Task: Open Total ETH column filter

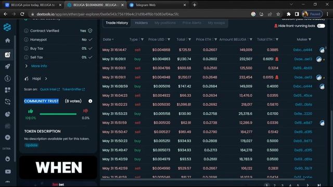Action: [277, 39]
